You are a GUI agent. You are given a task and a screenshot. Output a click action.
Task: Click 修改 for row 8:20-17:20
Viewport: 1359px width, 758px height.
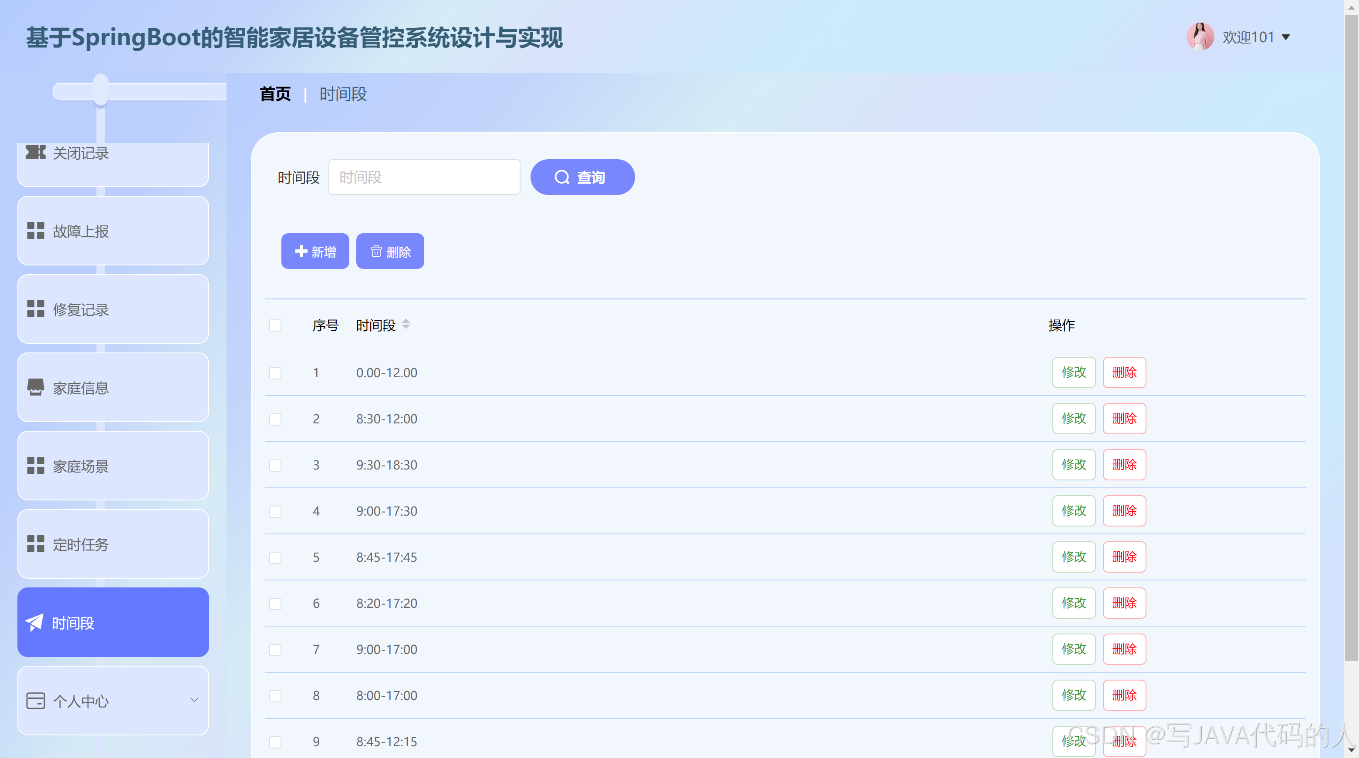[x=1074, y=603]
